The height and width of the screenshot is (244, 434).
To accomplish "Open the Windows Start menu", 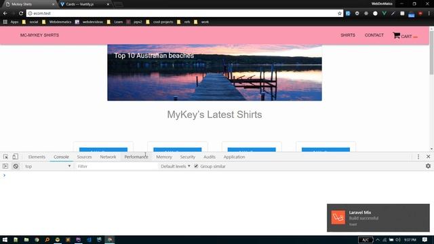I will [5, 239].
